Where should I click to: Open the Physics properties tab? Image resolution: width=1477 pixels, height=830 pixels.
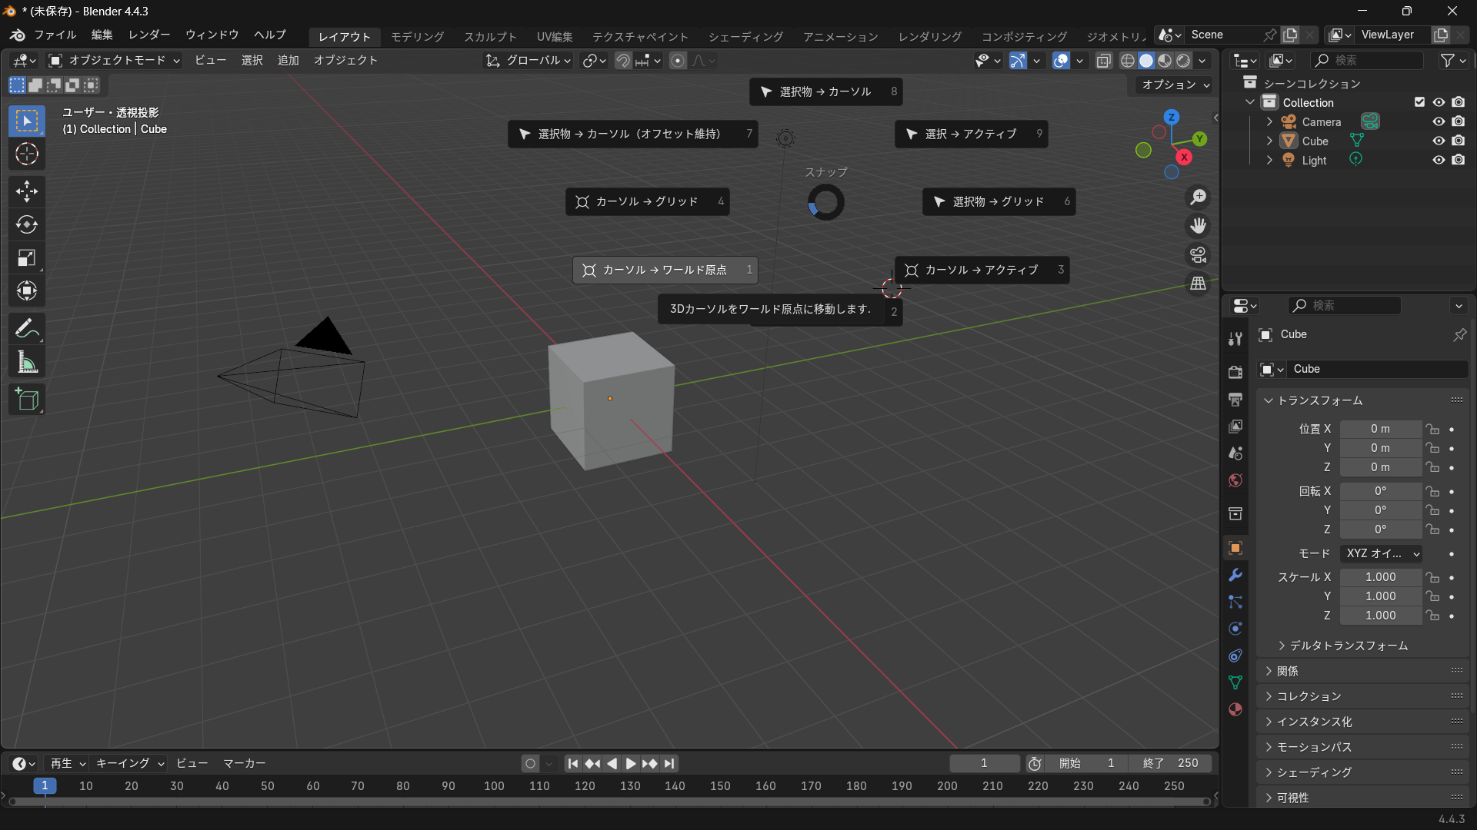click(x=1235, y=629)
